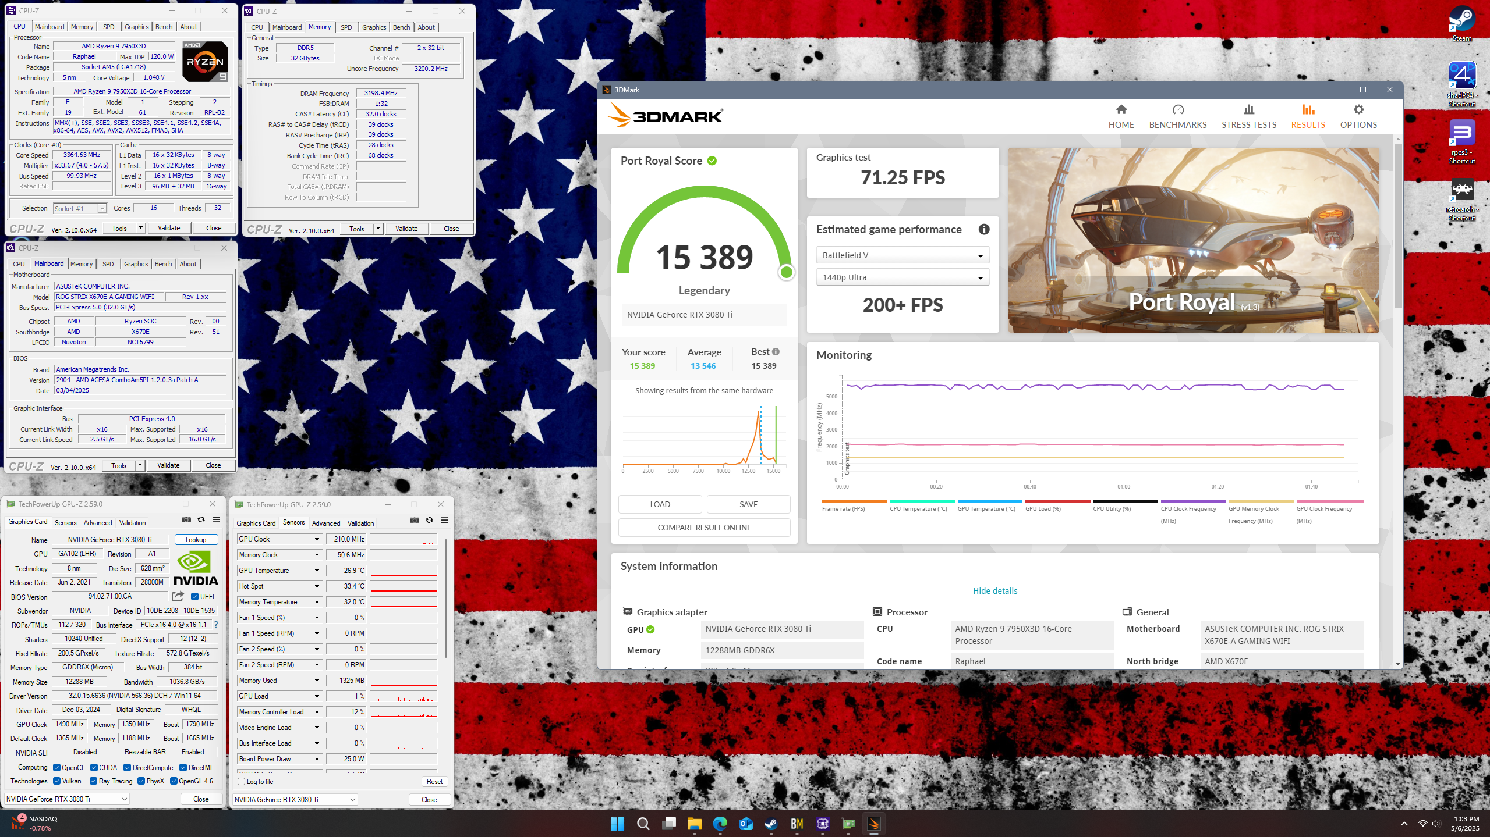This screenshot has width=1490, height=837.
Task: Click the 3DMark results vertical scrollbar
Action: (1398, 227)
